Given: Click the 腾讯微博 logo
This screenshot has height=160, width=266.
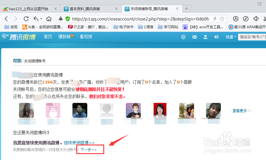Looking at the screenshot, I should pyautogui.click(x=19, y=37).
